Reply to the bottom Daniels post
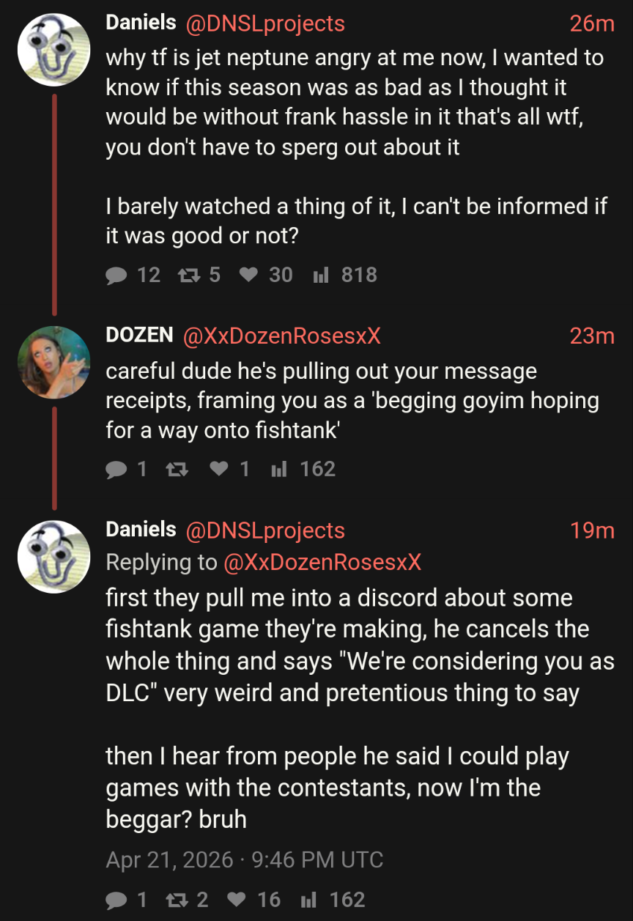The width and height of the screenshot is (633, 921). pyautogui.click(x=116, y=900)
